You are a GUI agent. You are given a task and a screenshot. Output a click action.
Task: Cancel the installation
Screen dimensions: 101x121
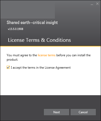[83, 112]
